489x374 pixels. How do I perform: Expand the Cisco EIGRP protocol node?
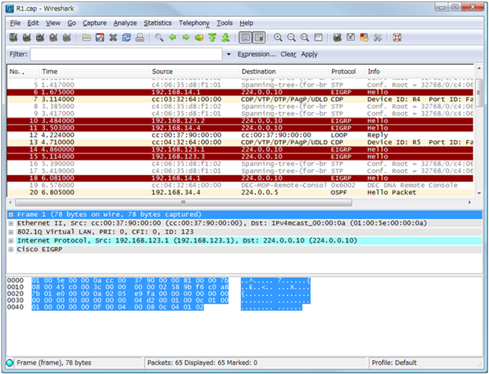[x=11, y=249]
